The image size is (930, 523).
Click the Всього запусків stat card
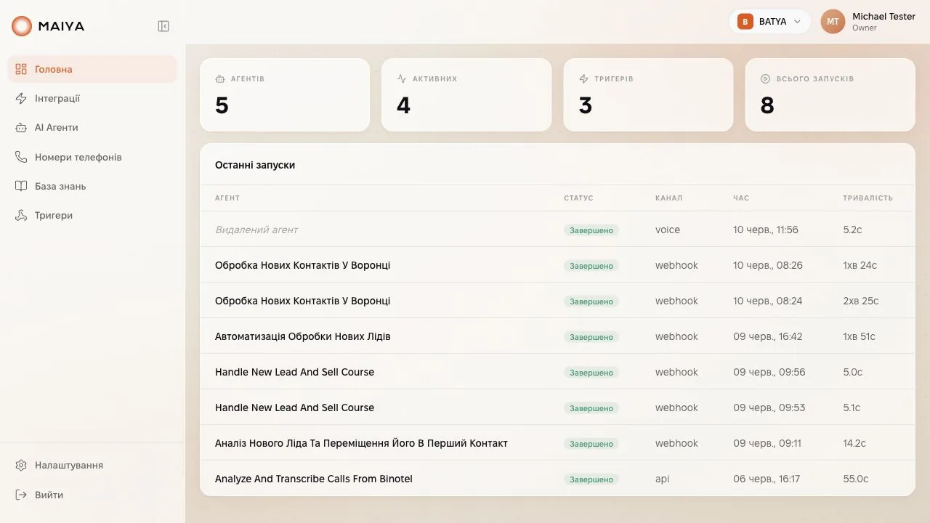830,94
